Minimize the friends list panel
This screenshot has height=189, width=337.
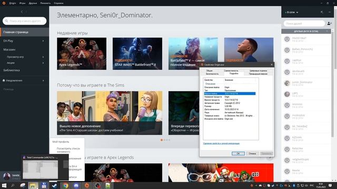(330, 12)
